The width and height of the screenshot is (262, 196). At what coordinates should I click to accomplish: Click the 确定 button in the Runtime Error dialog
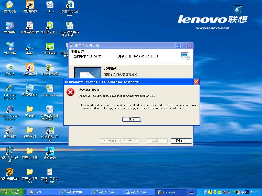point(132,119)
